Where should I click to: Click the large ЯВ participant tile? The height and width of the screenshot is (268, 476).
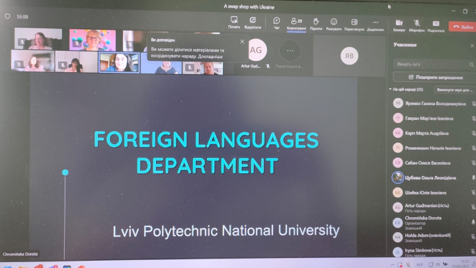pyautogui.click(x=349, y=56)
